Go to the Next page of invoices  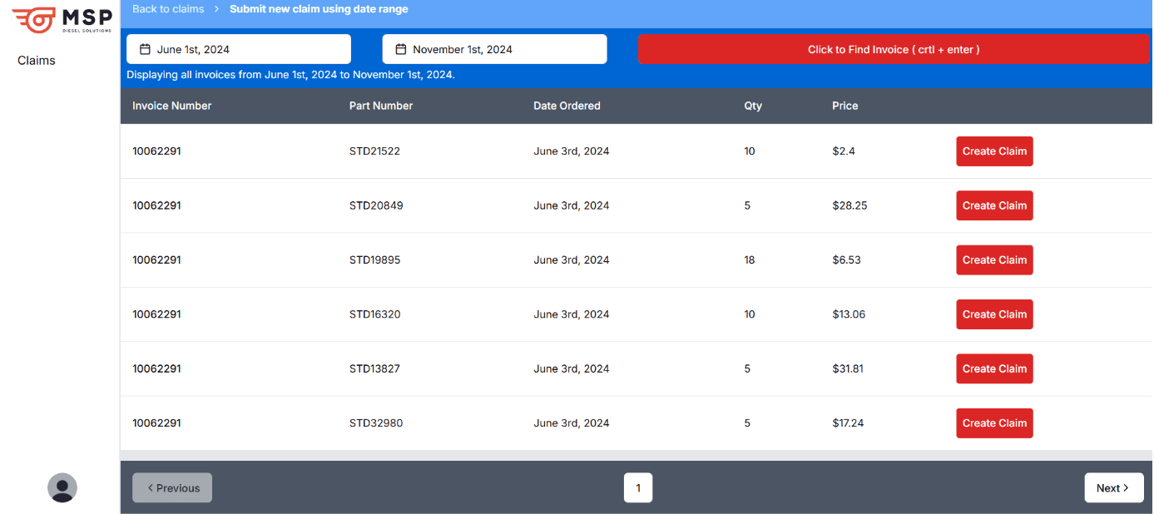(x=1113, y=488)
